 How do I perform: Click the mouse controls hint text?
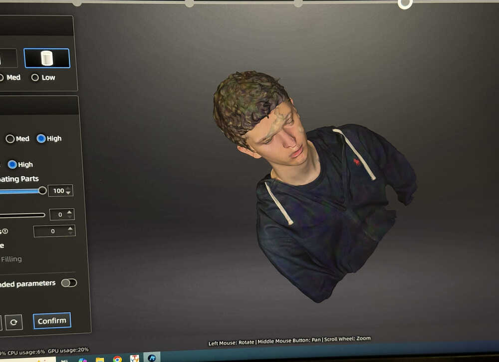coord(289,341)
